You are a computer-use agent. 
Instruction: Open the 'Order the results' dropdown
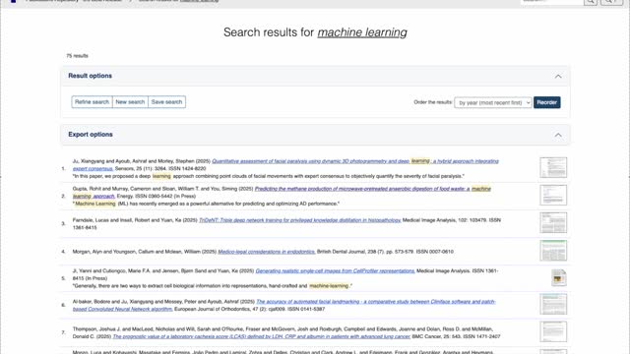click(x=493, y=102)
